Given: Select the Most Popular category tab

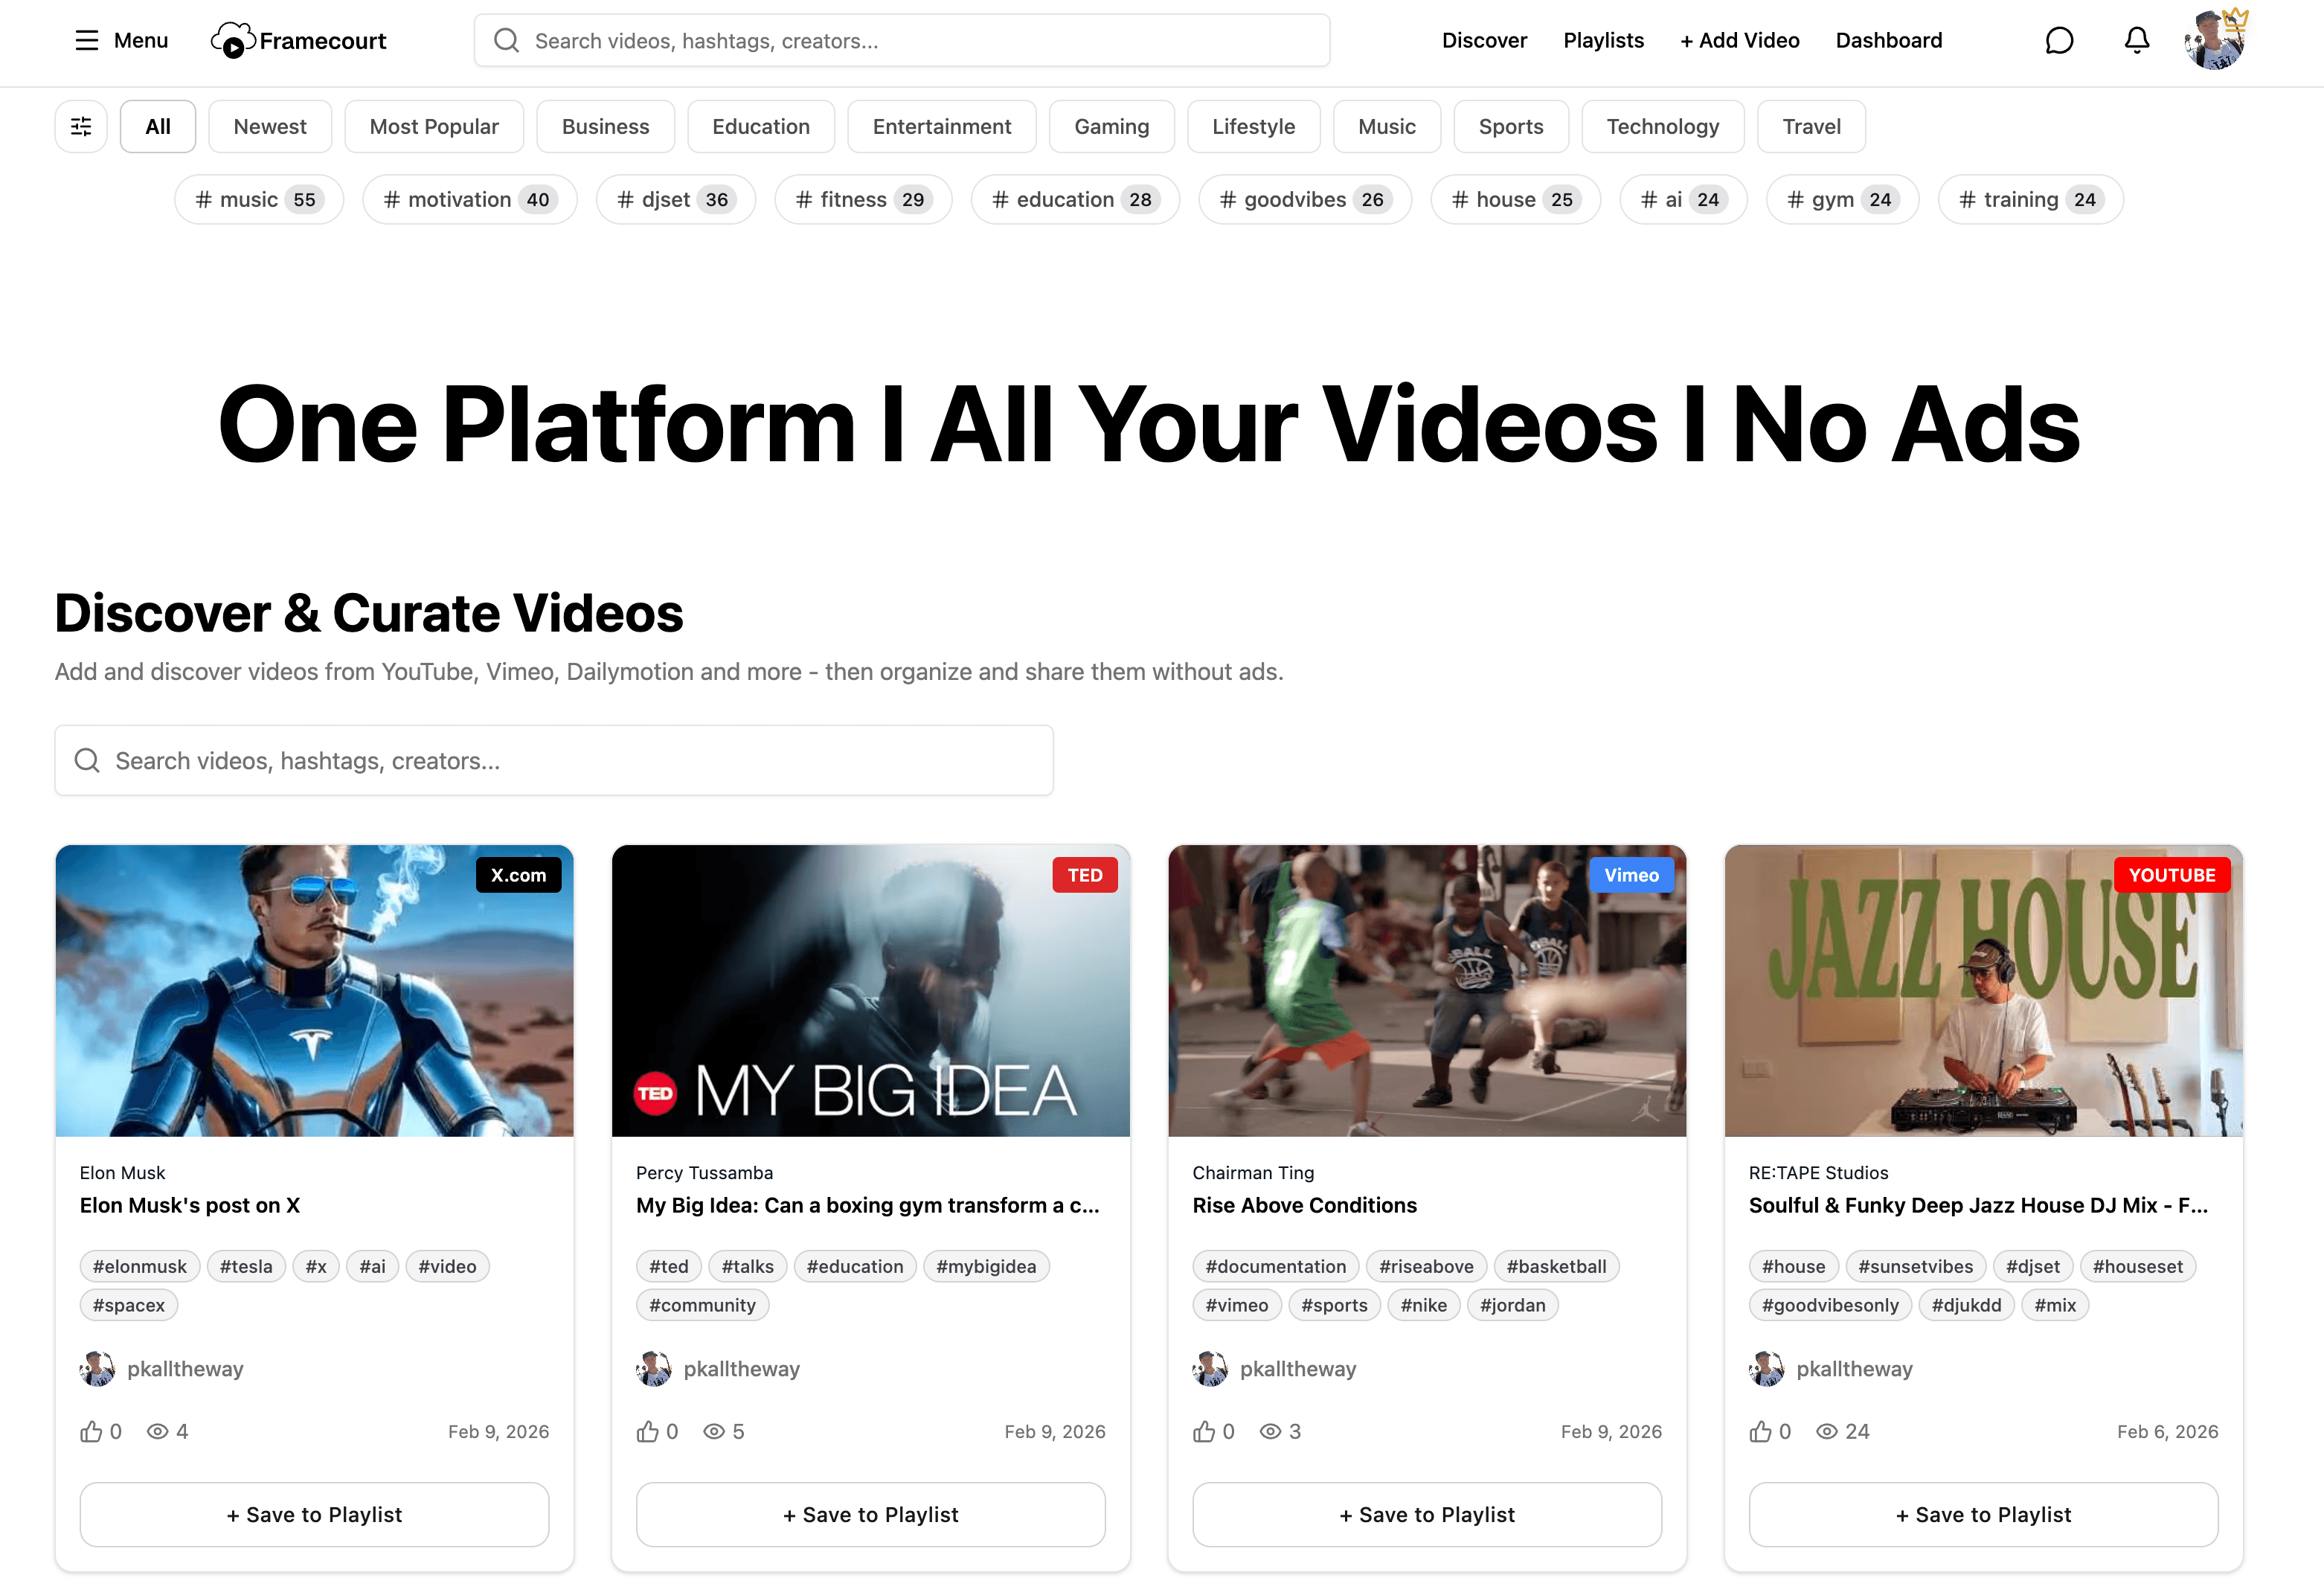Looking at the screenshot, I should coord(433,126).
